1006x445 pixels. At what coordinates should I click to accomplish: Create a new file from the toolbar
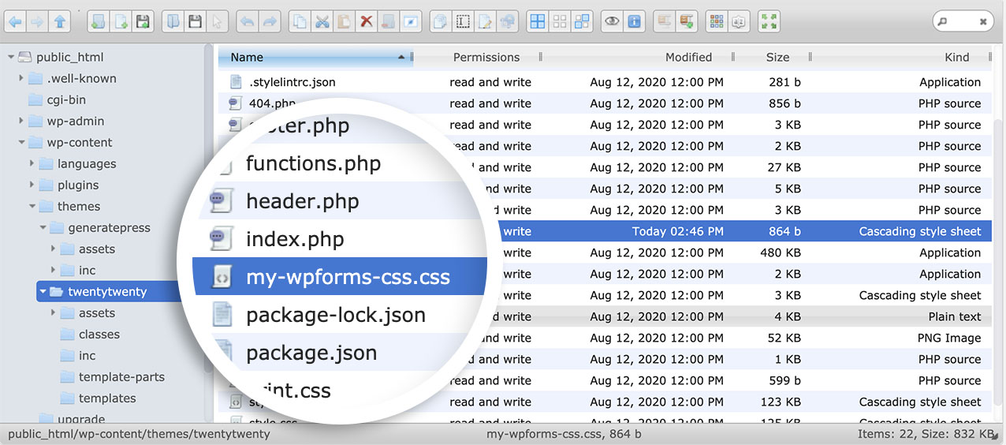[121, 21]
